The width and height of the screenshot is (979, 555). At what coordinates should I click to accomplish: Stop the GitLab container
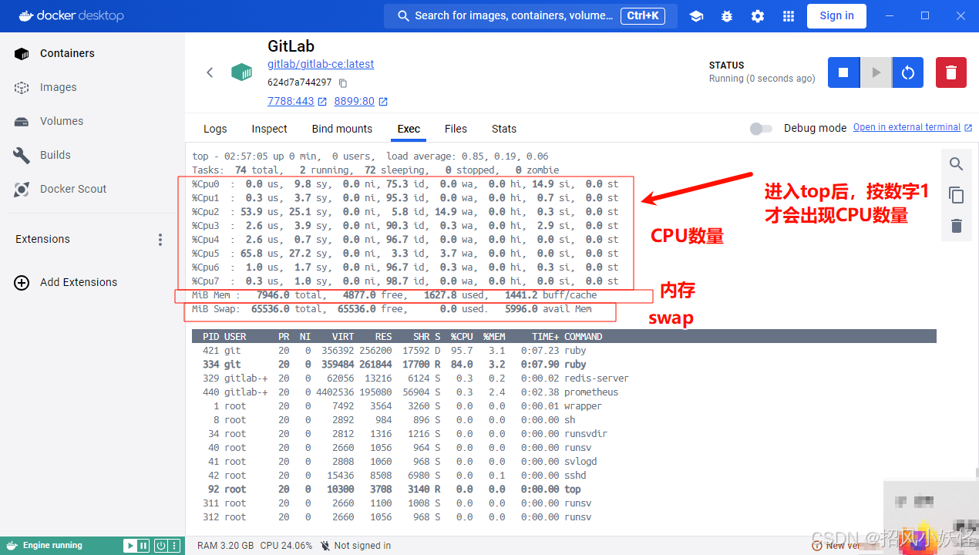pos(843,72)
